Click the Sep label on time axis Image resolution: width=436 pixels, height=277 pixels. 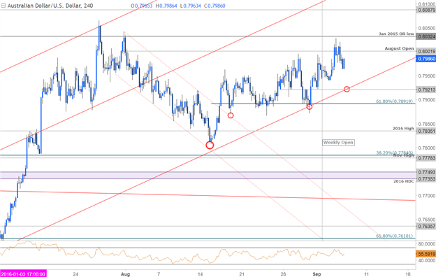[x=317, y=274]
